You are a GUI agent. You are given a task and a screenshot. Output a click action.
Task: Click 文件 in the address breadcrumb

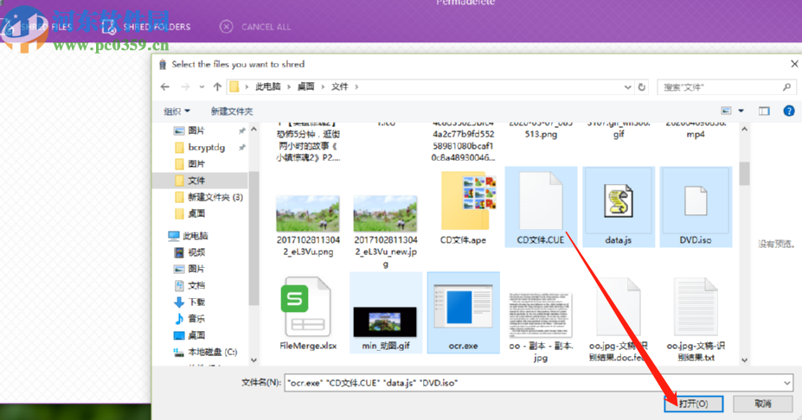[340, 87]
